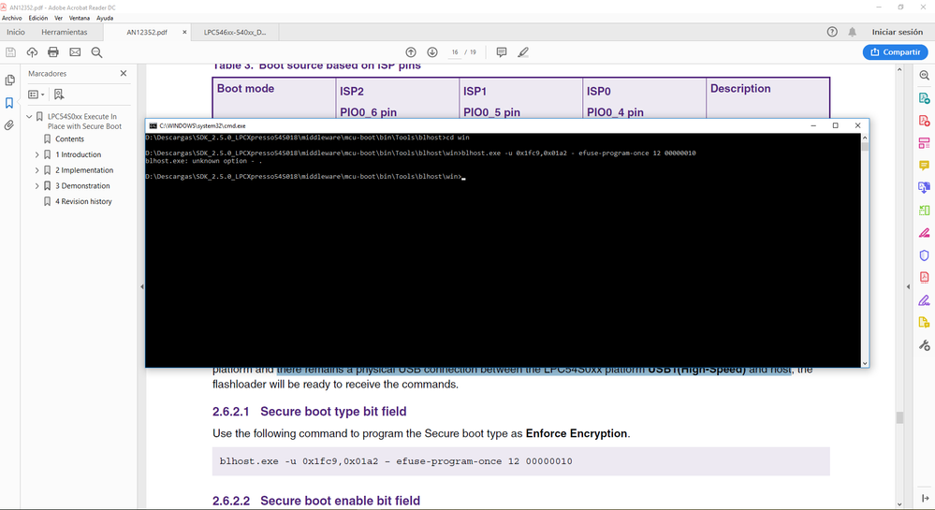Select LPC54S0xx Execute In Place bookmark
Image resolution: width=935 pixels, height=510 pixels.
pos(84,121)
